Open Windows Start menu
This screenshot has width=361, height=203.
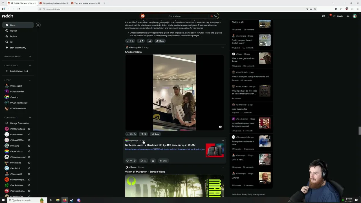tap(3, 200)
